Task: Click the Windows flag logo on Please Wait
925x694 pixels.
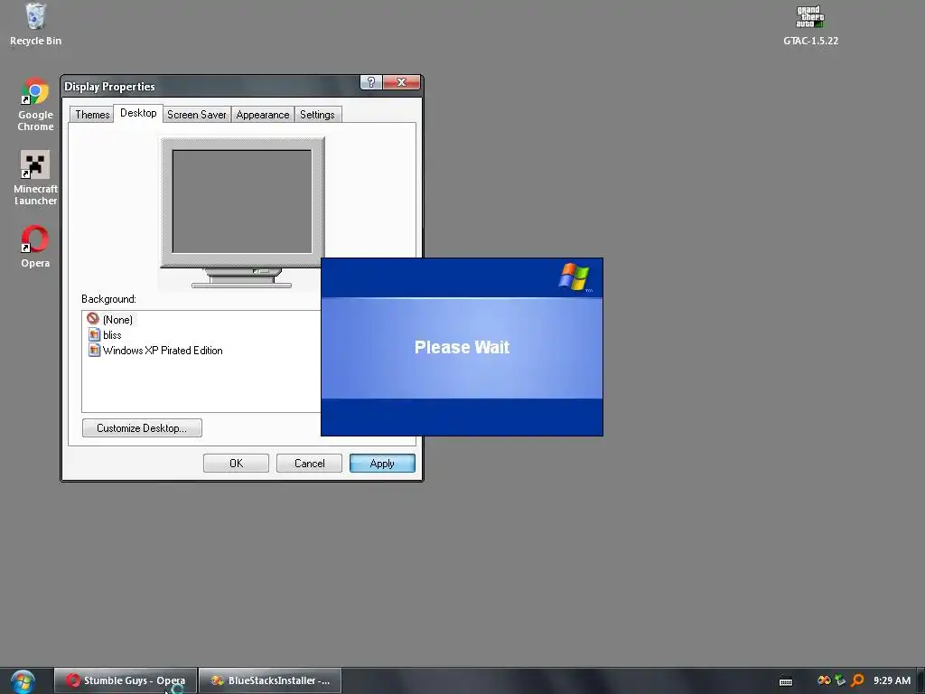Action: (574, 277)
